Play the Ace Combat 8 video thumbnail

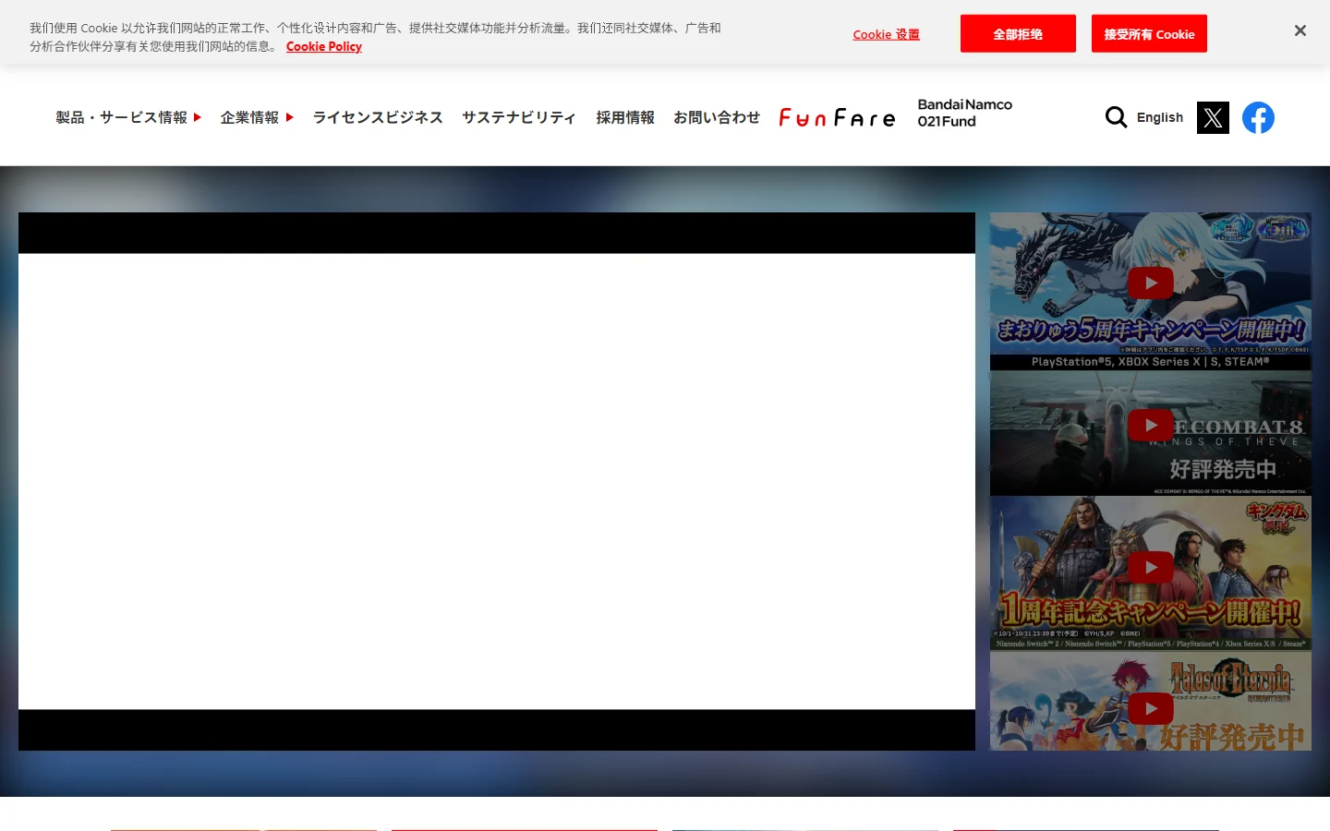tap(1150, 425)
